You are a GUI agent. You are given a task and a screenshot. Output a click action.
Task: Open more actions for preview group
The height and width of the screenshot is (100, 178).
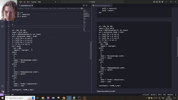pyautogui.click(x=175, y=6)
